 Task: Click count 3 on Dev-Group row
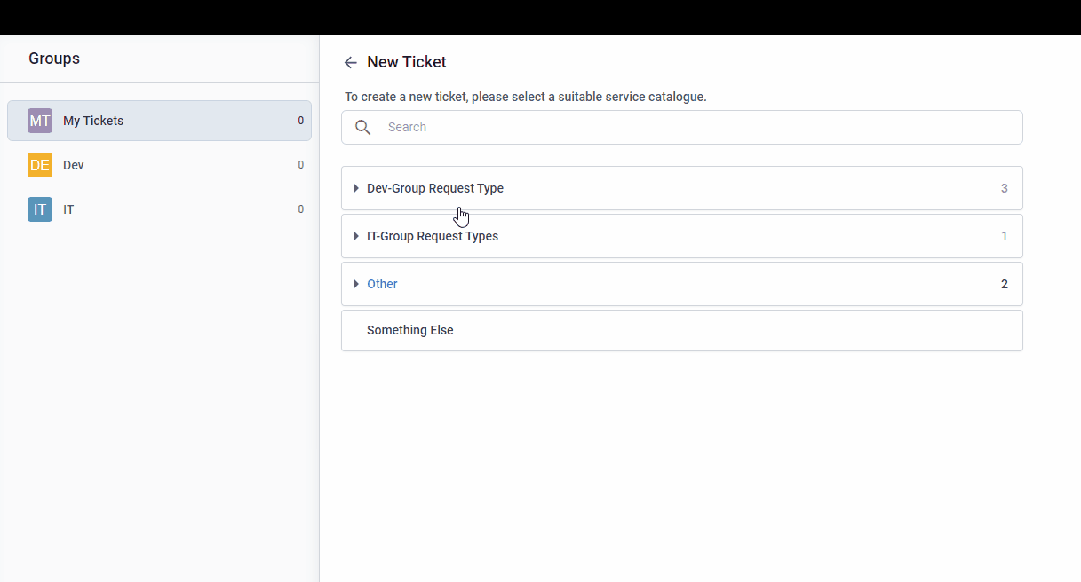click(x=1005, y=188)
